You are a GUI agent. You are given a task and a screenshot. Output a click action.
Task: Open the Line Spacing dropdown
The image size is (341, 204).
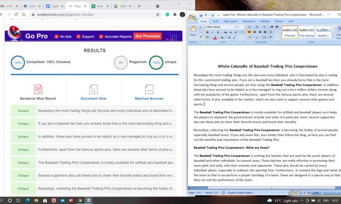tap(272, 32)
